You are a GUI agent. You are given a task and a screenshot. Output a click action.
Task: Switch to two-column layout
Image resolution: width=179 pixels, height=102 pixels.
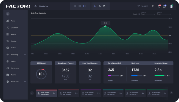80,6
